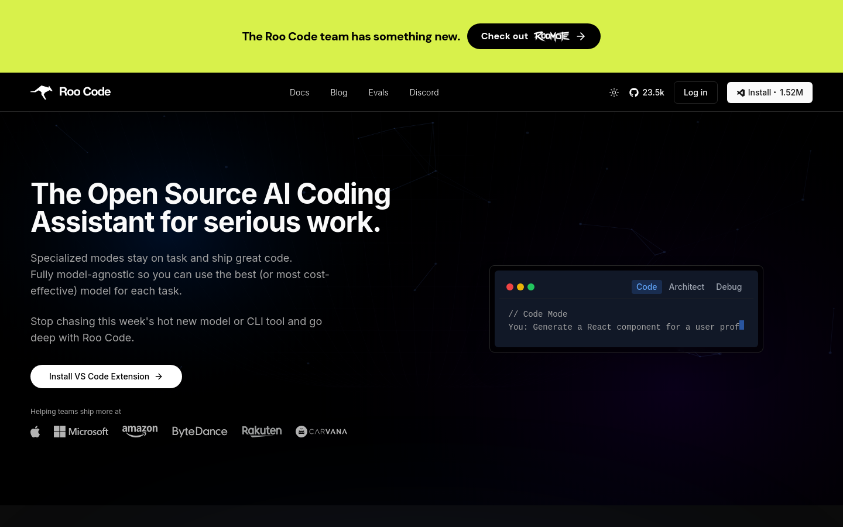
Task: Click the arrow icon on Roomote banner button
Action: coord(580,36)
